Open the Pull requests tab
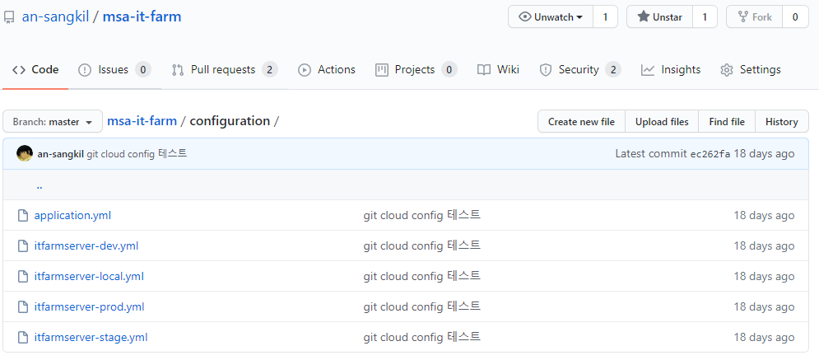 click(225, 69)
